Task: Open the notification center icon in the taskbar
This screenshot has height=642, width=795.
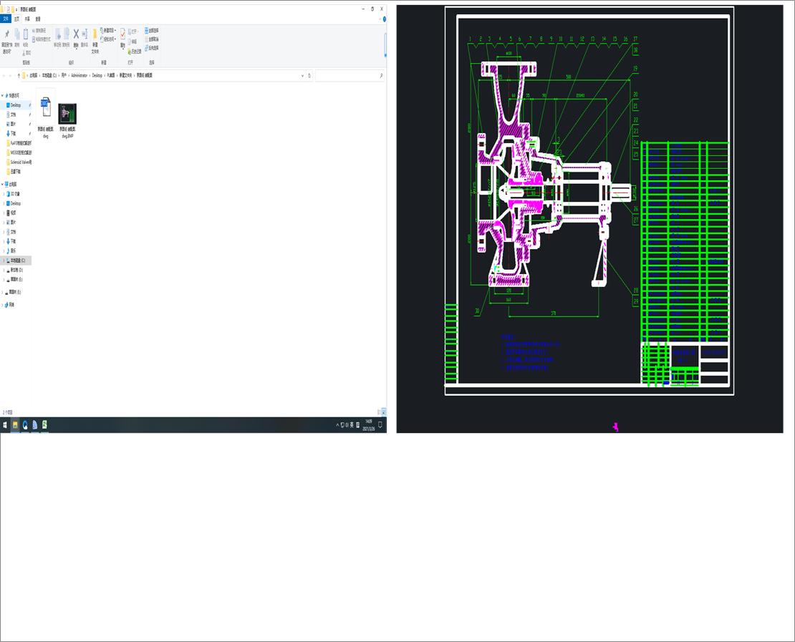Action: [380, 424]
